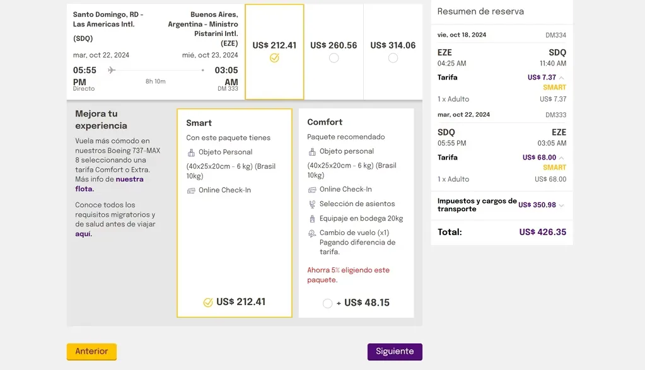Viewport: 645px width, 370px height.
Task: Select the US$ 314.06 fare option
Action: pos(393,58)
